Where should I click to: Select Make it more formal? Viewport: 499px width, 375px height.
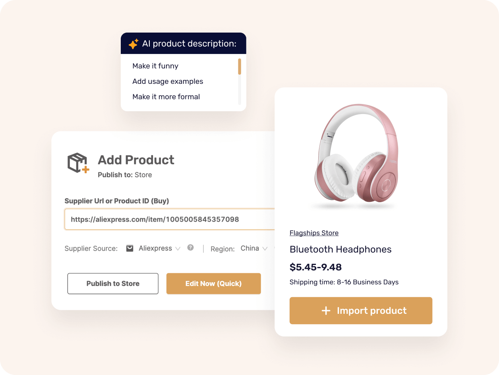click(166, 97)
